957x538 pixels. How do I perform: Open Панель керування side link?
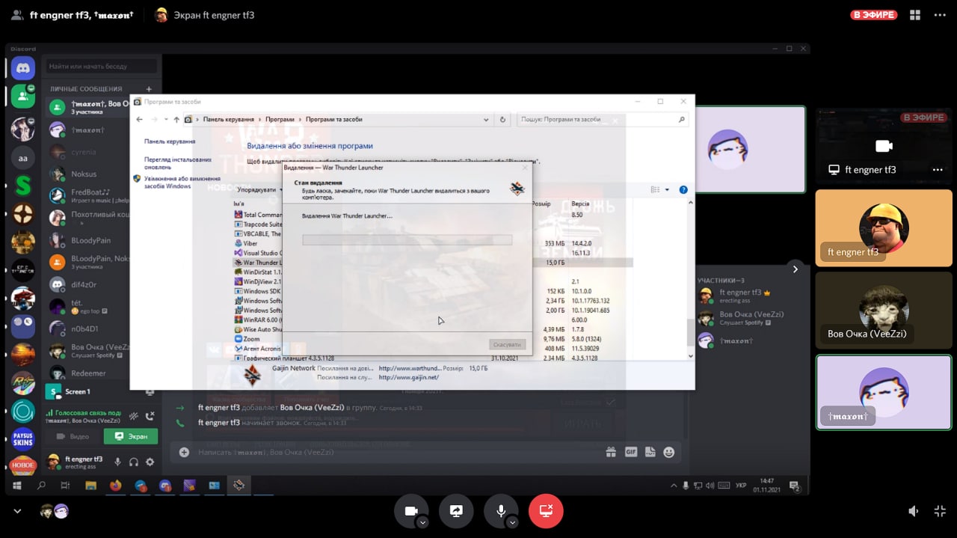tap(170, 141)
